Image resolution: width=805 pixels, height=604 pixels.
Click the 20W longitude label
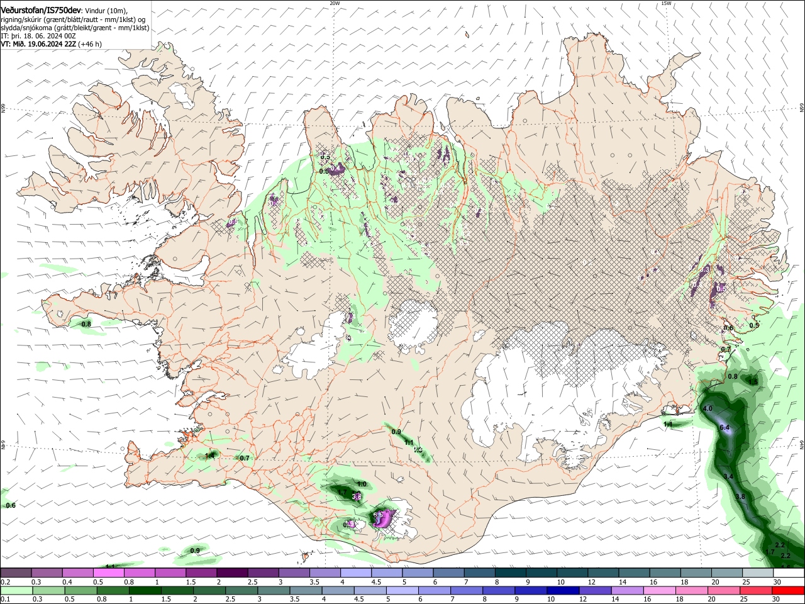(335, 3)
